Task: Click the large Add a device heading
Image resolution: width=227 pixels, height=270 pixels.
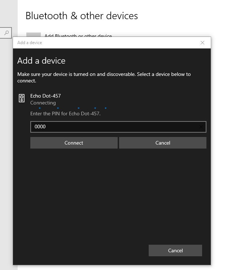Action: click(41, 61)
